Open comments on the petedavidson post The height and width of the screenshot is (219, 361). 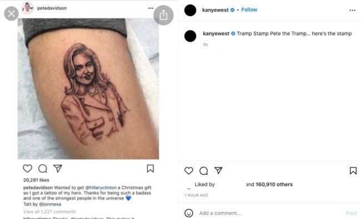coord(43,169)
